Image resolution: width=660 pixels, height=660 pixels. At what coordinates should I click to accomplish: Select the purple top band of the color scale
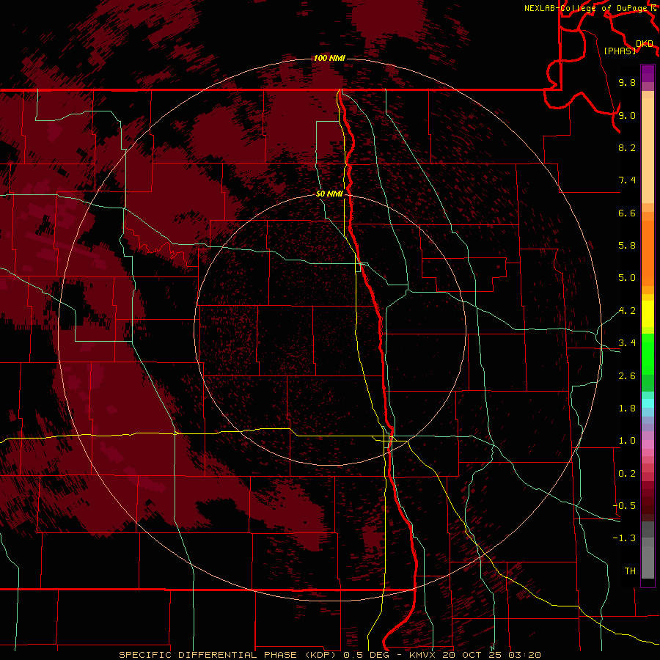pos(648,73)
